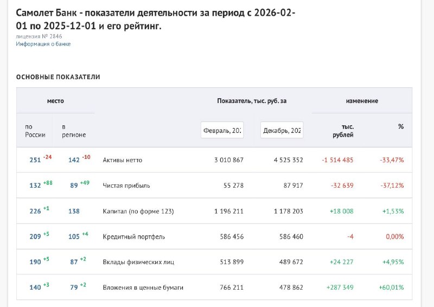Click region rank 142 for Активы нетто
The width and height of the screenshot is (434, 307).
tap(74, 160)
